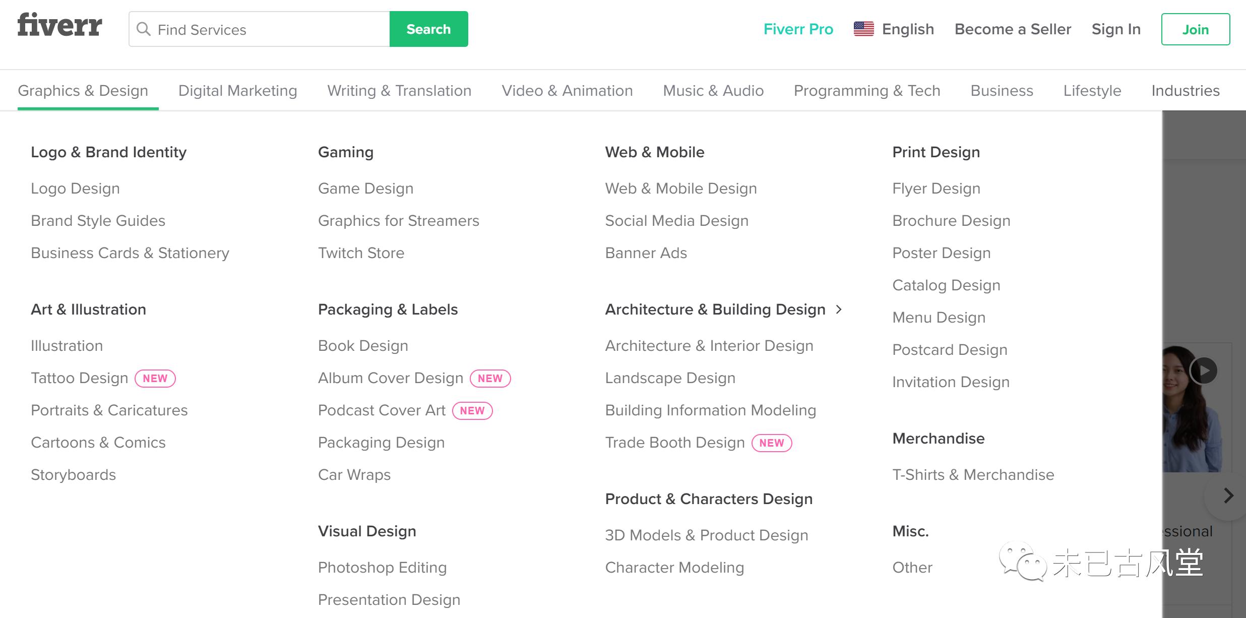Click the US flag language icon
Viewport: 1246px width, 618px height.
(863, 29)
